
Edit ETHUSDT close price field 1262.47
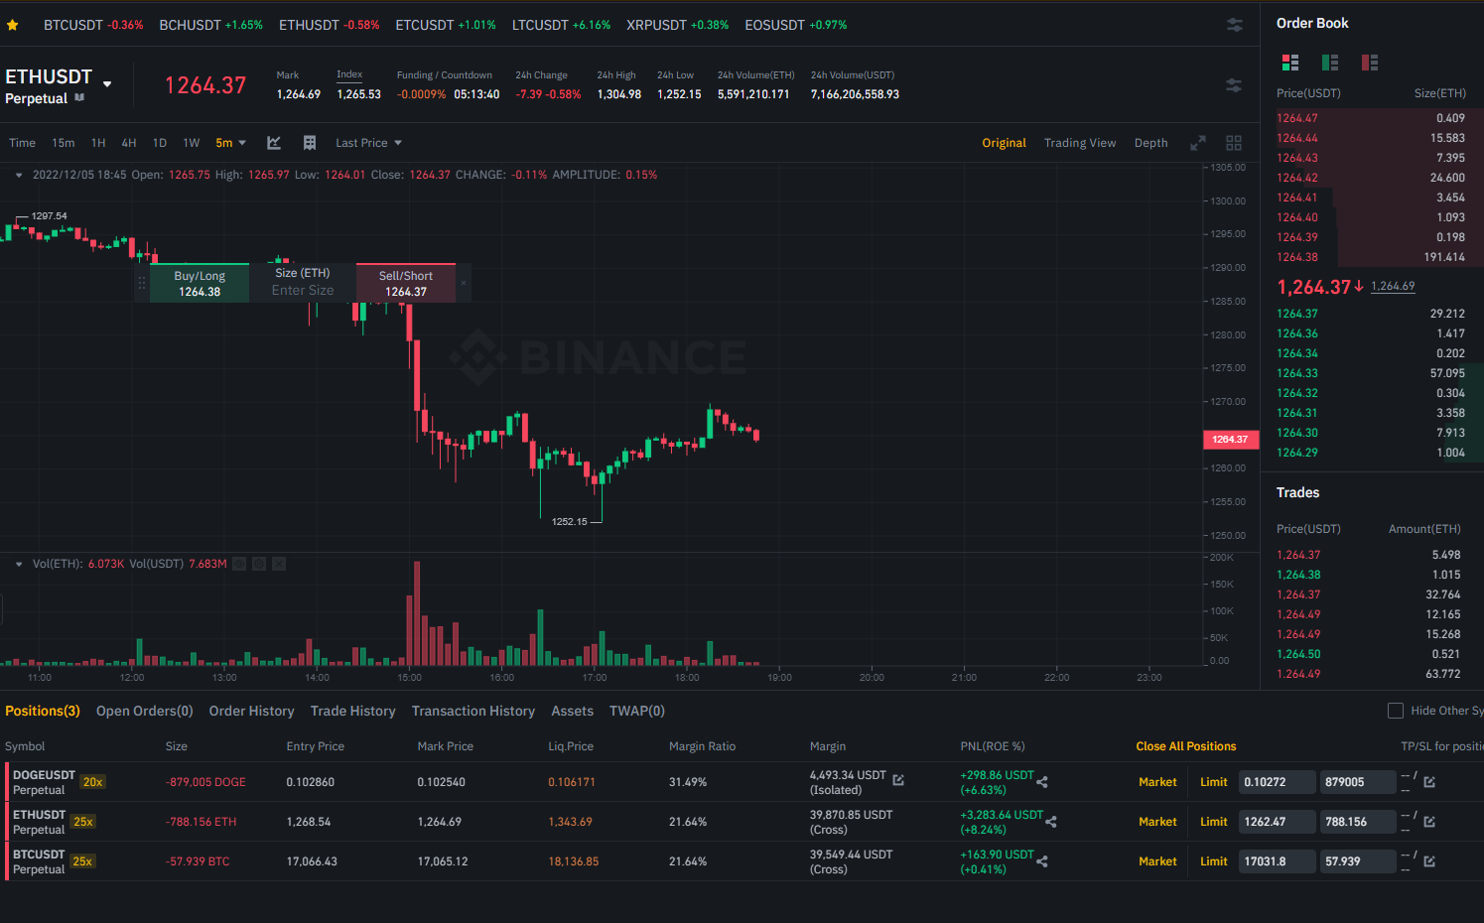click(x=1277, y=822)
